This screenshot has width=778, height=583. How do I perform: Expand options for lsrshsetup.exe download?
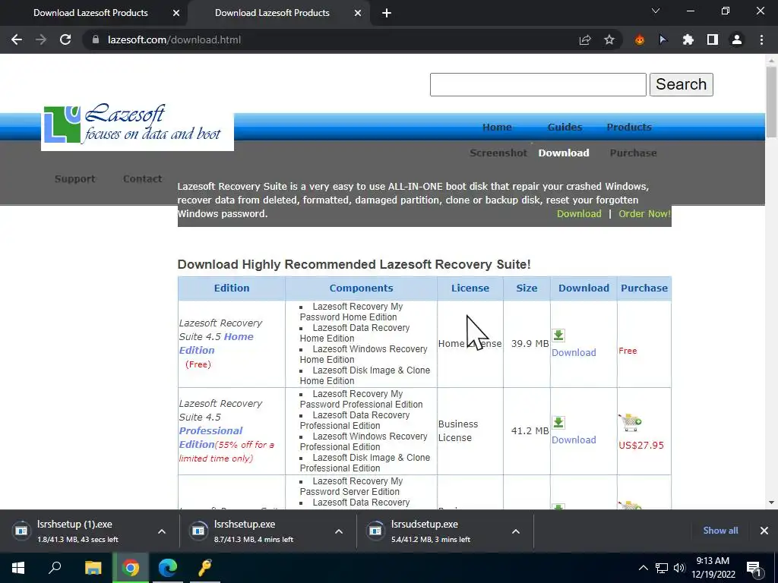click(x=339, y=531)
